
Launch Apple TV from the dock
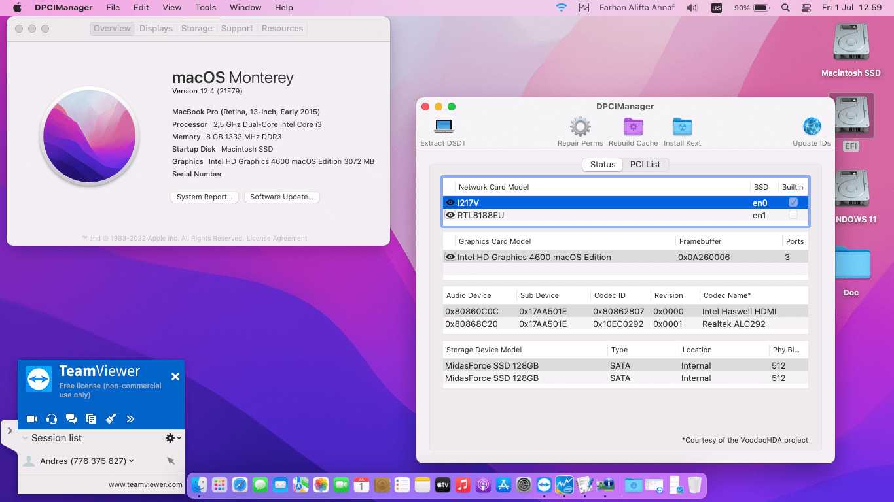pyautogui.click(x=442, y=484)
